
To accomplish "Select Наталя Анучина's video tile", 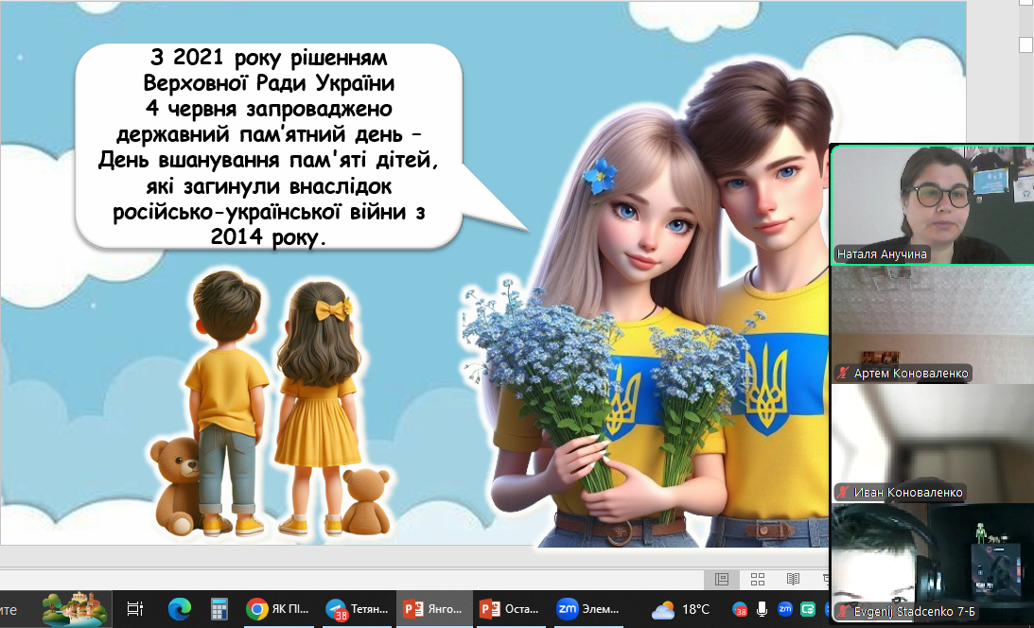I will coord(933,205).
